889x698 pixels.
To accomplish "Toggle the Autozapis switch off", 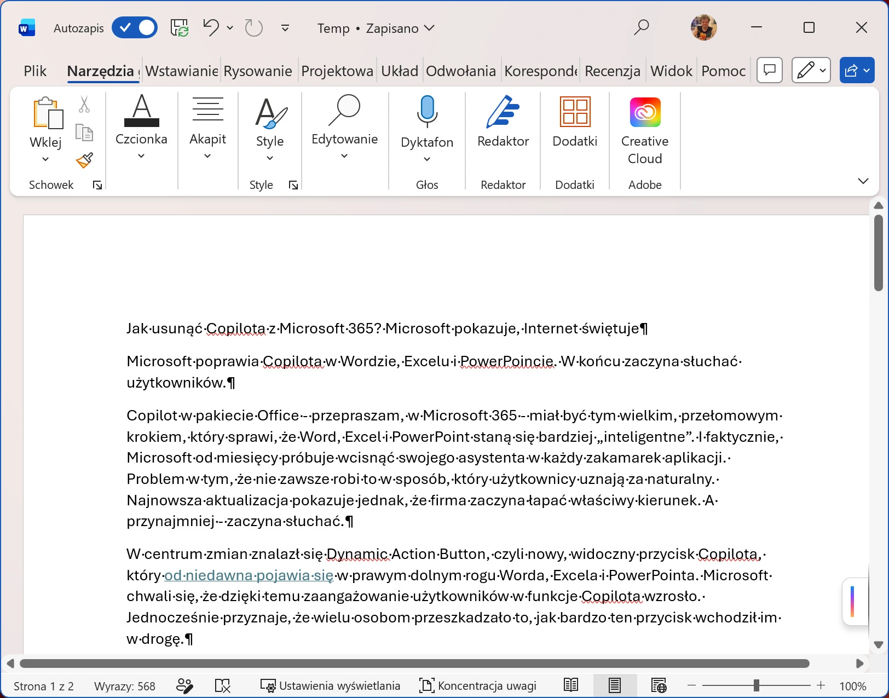I will (135, 28).
